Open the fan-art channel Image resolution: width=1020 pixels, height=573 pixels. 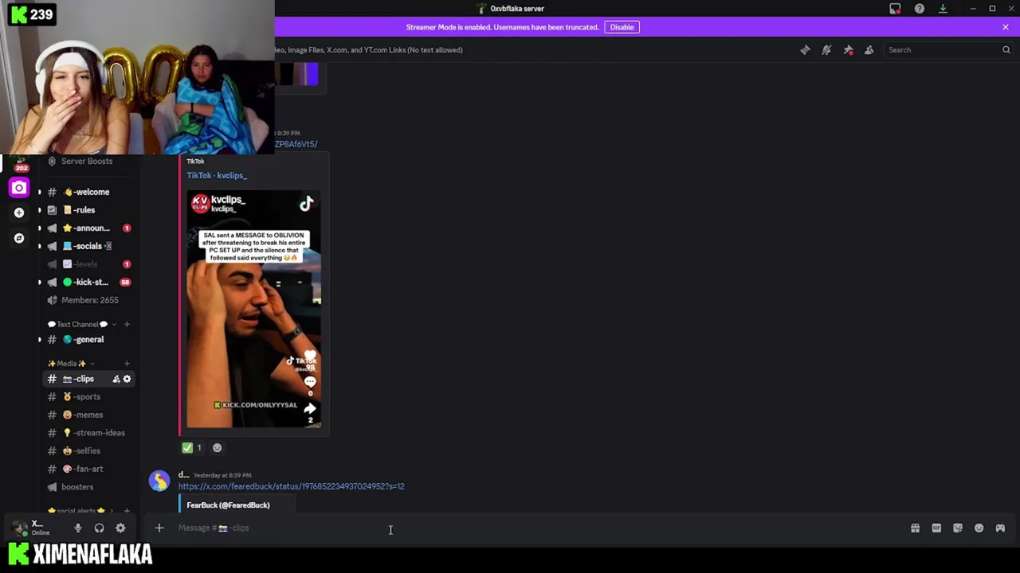pos(87,469)
